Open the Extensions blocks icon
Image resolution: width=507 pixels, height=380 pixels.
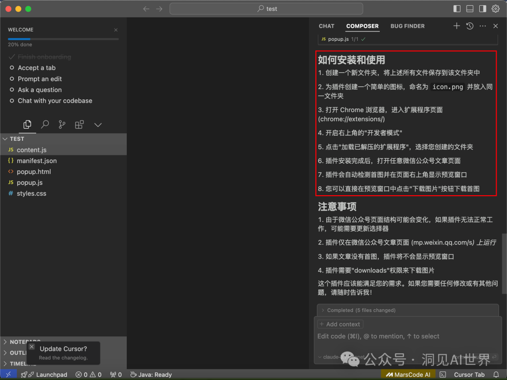click(x=79, y=125)
